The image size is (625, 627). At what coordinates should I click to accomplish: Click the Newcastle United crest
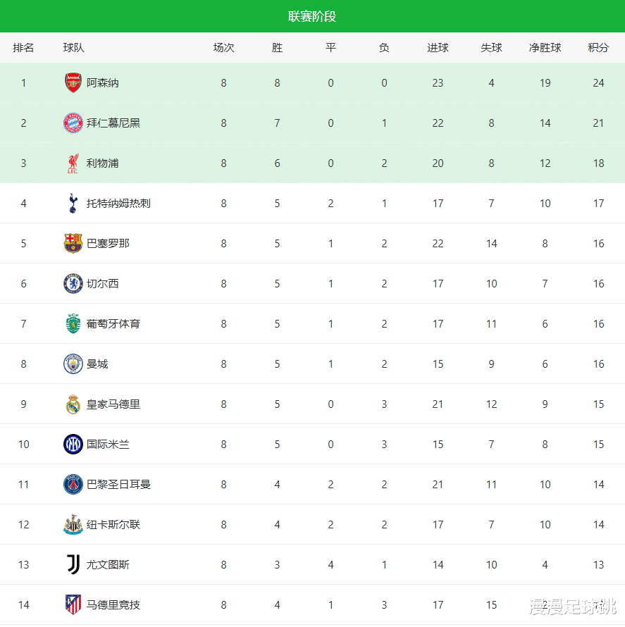73,525
